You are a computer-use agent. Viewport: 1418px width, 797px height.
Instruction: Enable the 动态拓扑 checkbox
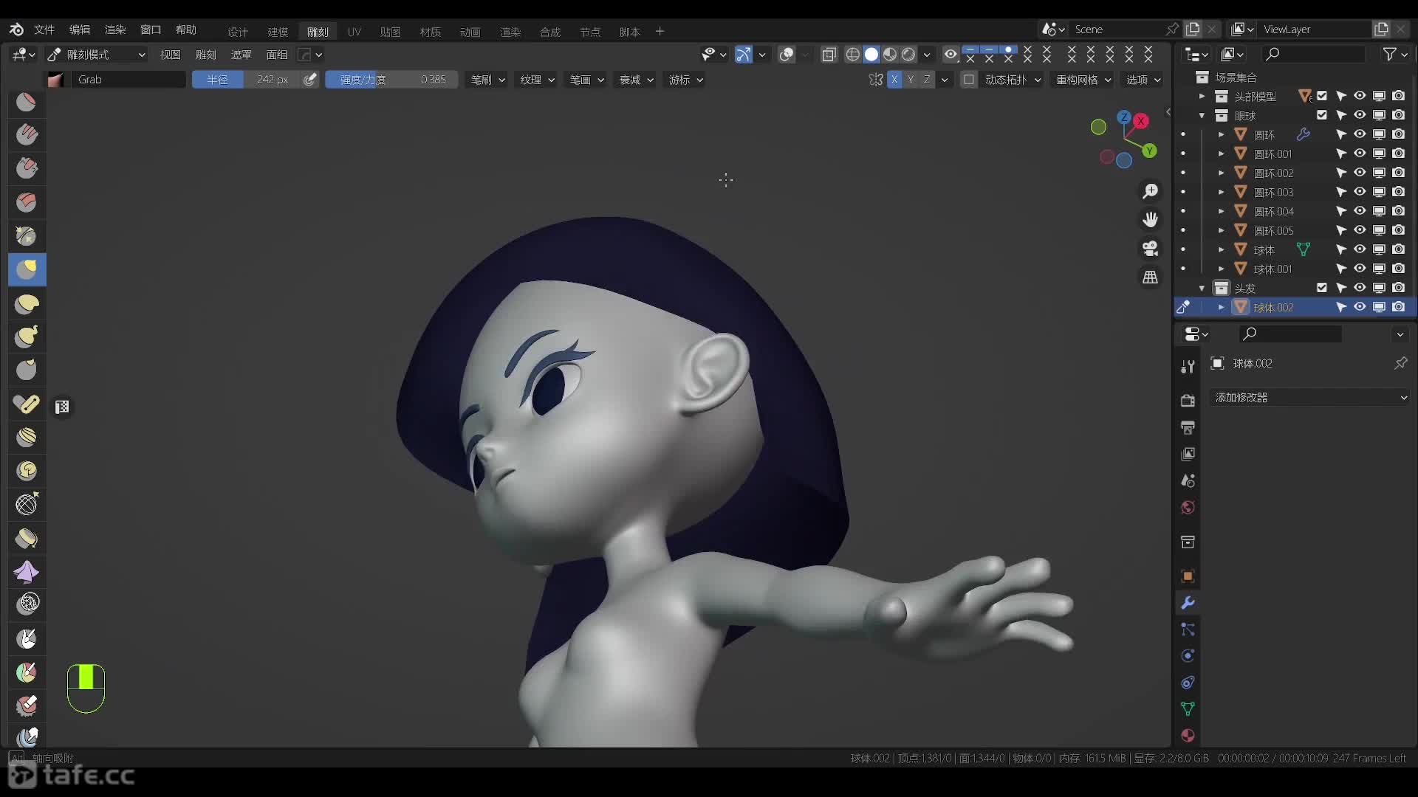(x=969, y=80)
